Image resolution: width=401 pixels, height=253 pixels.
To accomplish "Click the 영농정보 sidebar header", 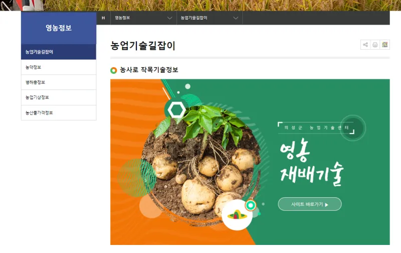I will (x=59, y=28).
